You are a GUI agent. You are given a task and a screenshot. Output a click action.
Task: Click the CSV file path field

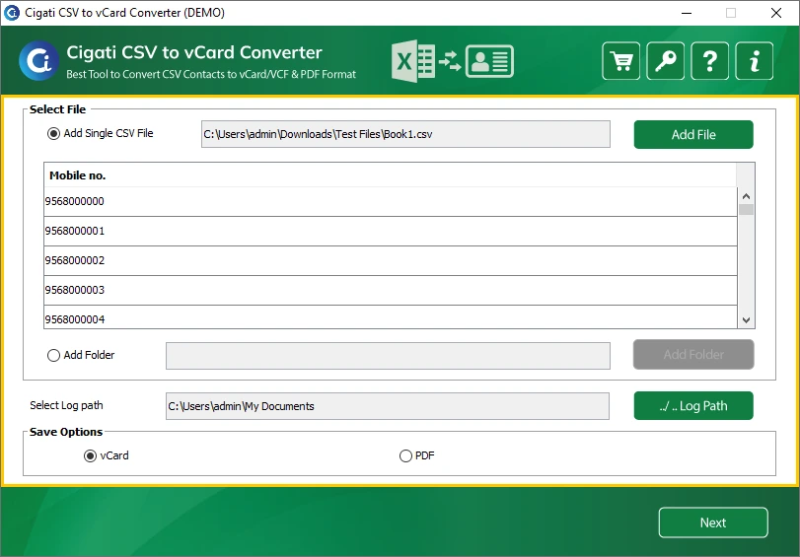(405, 134)
